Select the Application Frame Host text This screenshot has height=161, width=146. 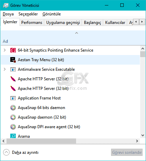pyautogui.click(x=39, y=98)
